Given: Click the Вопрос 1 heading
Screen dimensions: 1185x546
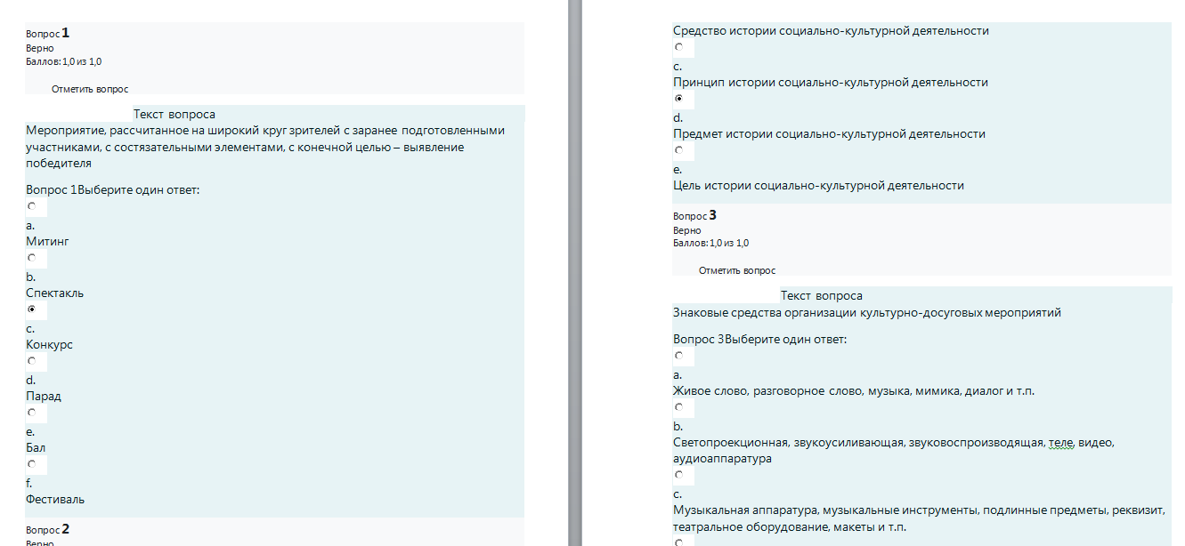Looking at the screenshot, I should (x=48, y=33).
